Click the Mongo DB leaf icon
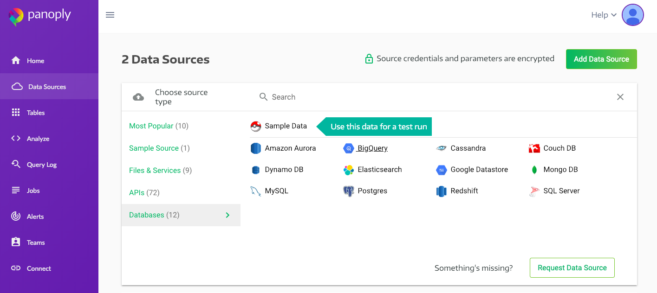657x293 pixels. click(534, 170)
